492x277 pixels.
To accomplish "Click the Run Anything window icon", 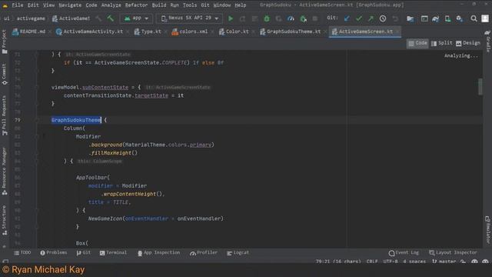I will pyautogui.click(x=424, y=18).
